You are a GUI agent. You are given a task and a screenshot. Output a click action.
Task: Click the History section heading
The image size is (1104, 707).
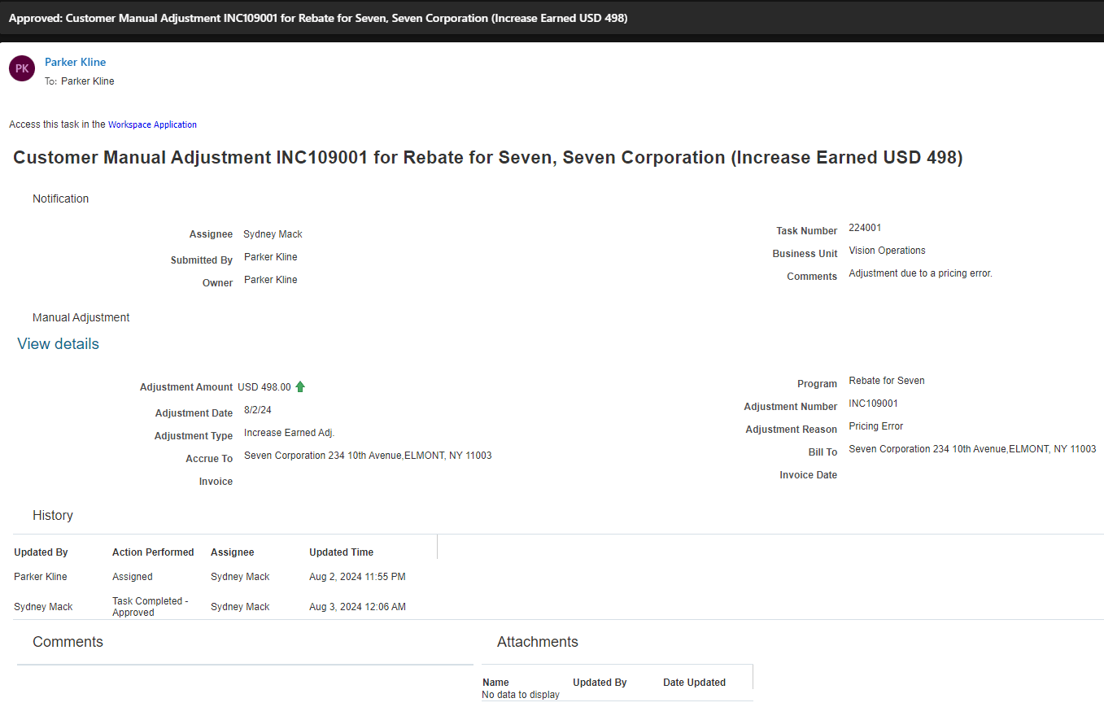click(53, 515)
